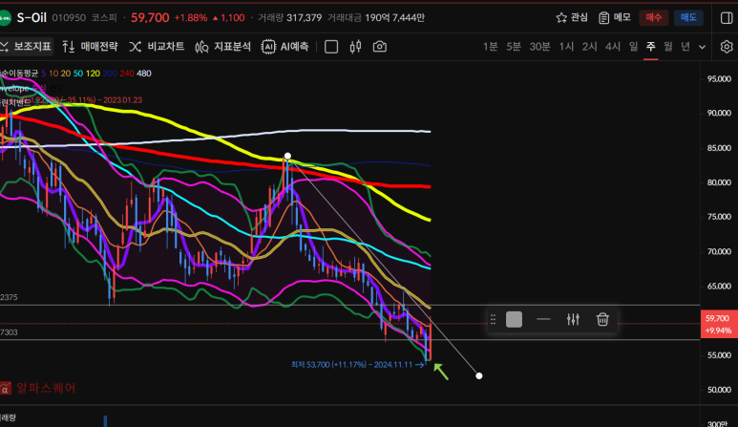Open the trendline line style option
The image size is (738, 427).
coord(543,319)
